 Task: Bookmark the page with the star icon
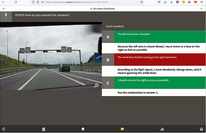pos(142,2)
